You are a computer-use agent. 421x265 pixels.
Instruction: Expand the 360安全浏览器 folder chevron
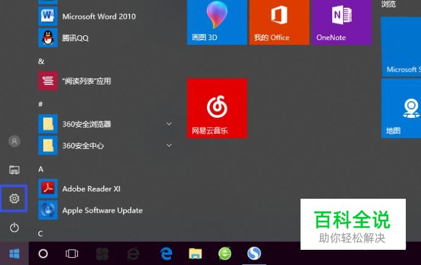(x=169, y=124)
